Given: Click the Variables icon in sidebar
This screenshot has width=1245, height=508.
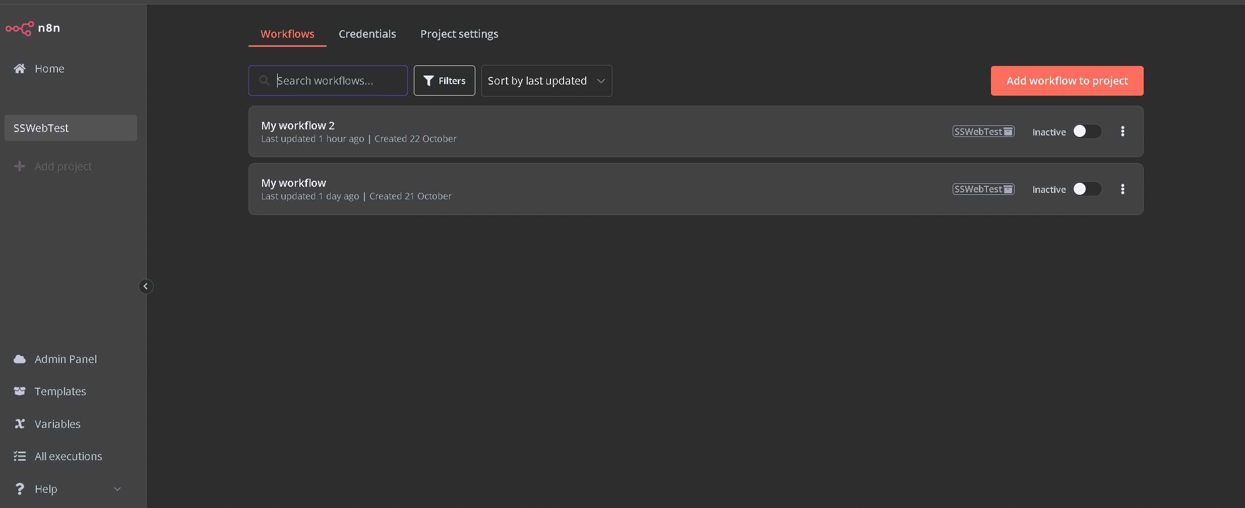Looking at the screenshot, I should coord(20,424).
